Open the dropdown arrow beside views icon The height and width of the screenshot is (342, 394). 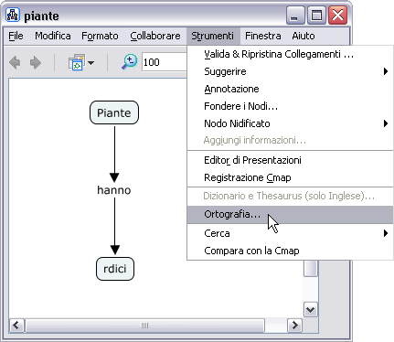[x=91, y=63]
